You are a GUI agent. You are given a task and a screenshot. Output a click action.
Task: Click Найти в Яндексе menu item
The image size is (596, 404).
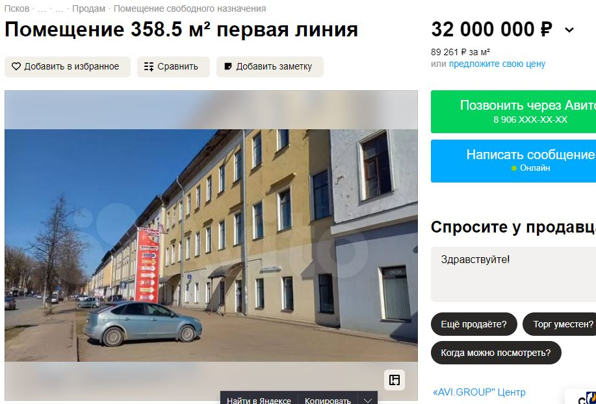[x=259, y=400]
